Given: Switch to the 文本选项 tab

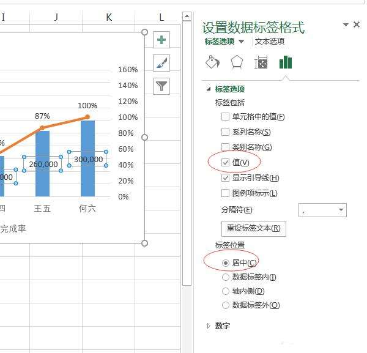Looking at the screenshot, I should tap(270, 42).
